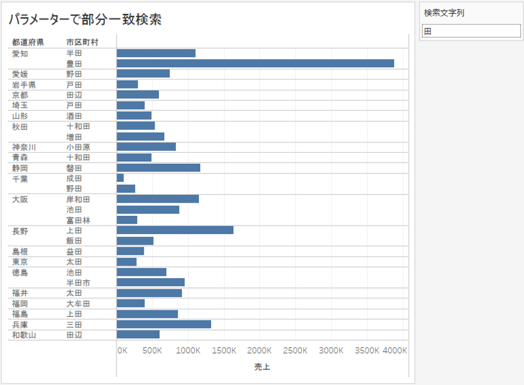The image size is (524, 385).
Task: Click the パラメーターで部分一致検索 sheet title
Action: pos(85,19)
